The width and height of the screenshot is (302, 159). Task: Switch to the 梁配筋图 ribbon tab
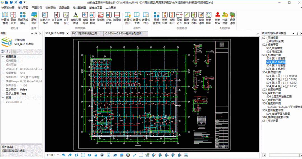coord(64,8)
